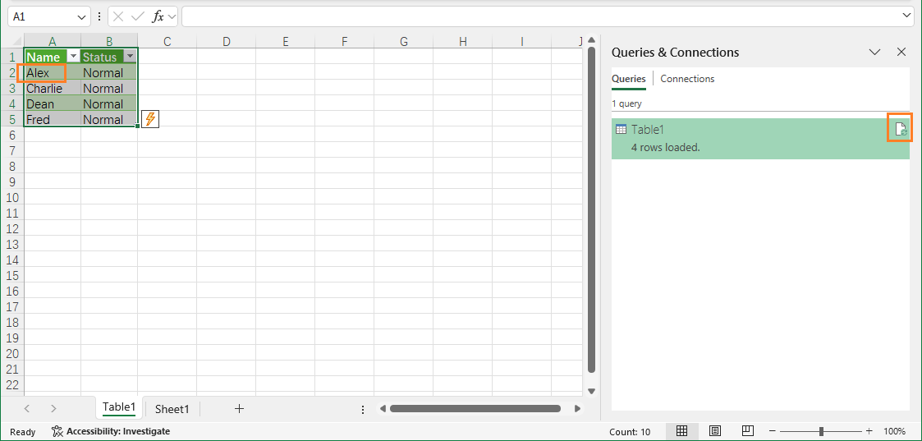
Task: Click the Insert Function fx icon
Action: point(158,16)
